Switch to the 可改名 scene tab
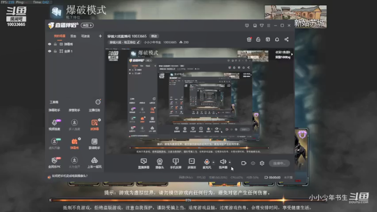This screenshot has width=377, height=212. click(x=85, y=36)
